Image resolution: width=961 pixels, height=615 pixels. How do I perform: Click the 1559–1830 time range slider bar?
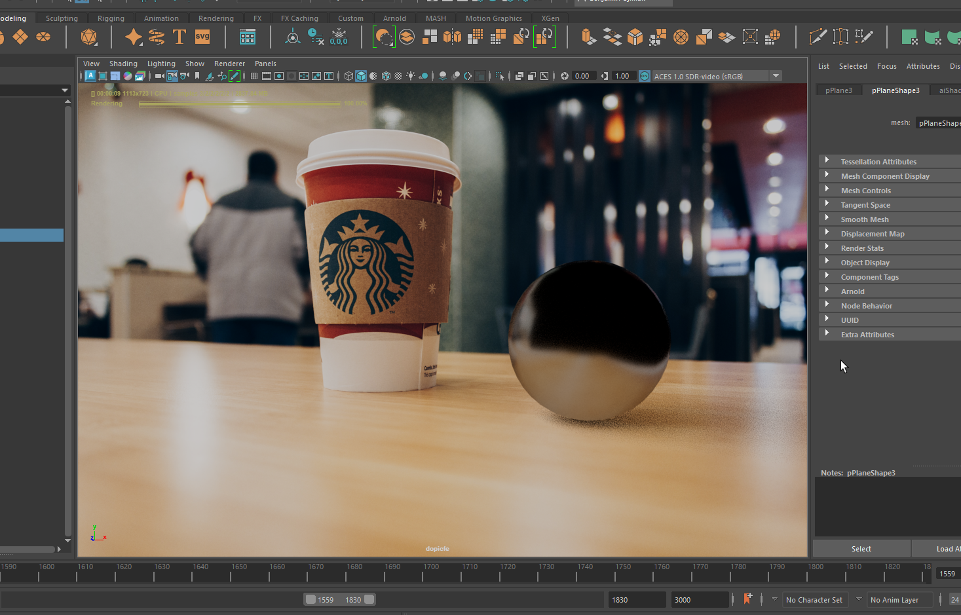click(x=339, y=599)
